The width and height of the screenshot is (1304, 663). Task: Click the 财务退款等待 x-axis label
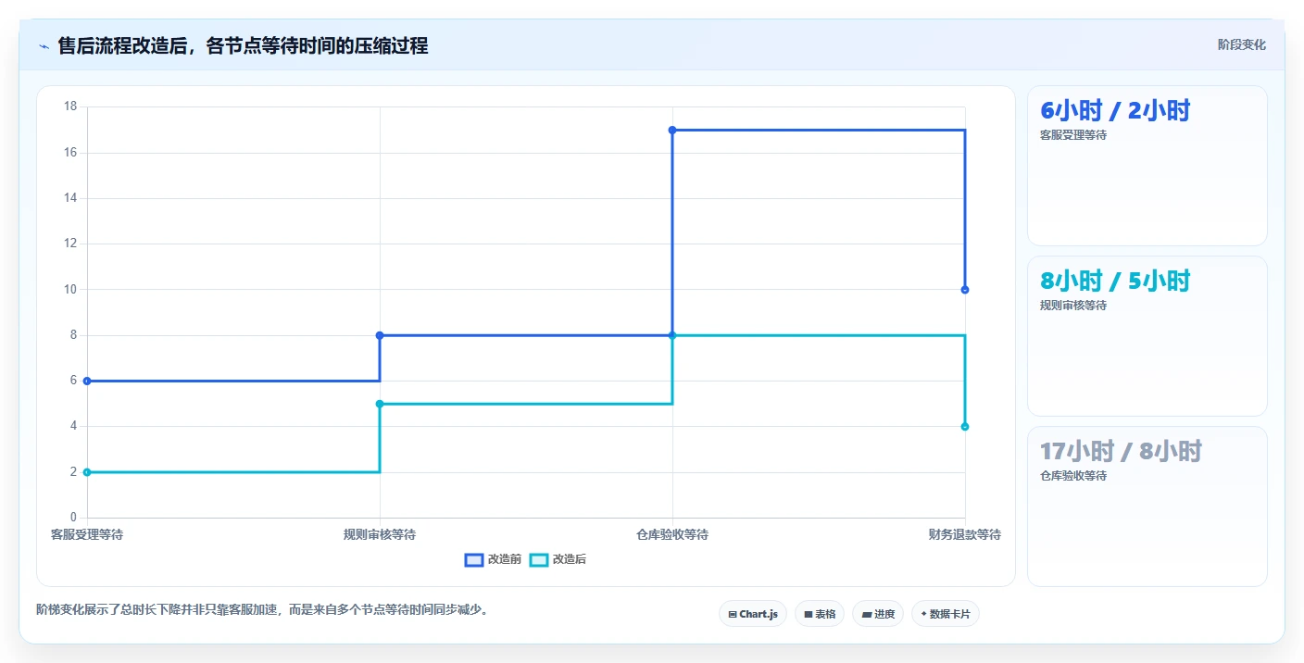pyautogui.click(x=965, y=534)
